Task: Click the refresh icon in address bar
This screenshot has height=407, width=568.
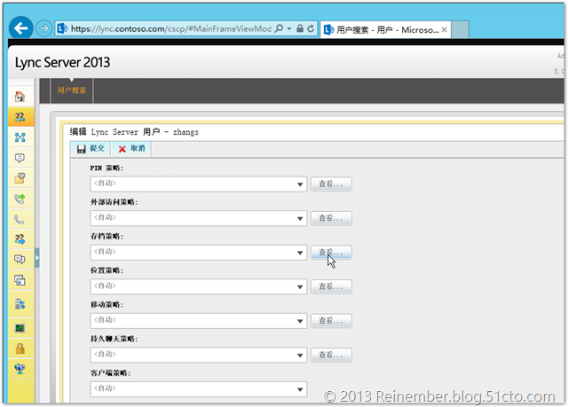Action: (x=312, y=29)
